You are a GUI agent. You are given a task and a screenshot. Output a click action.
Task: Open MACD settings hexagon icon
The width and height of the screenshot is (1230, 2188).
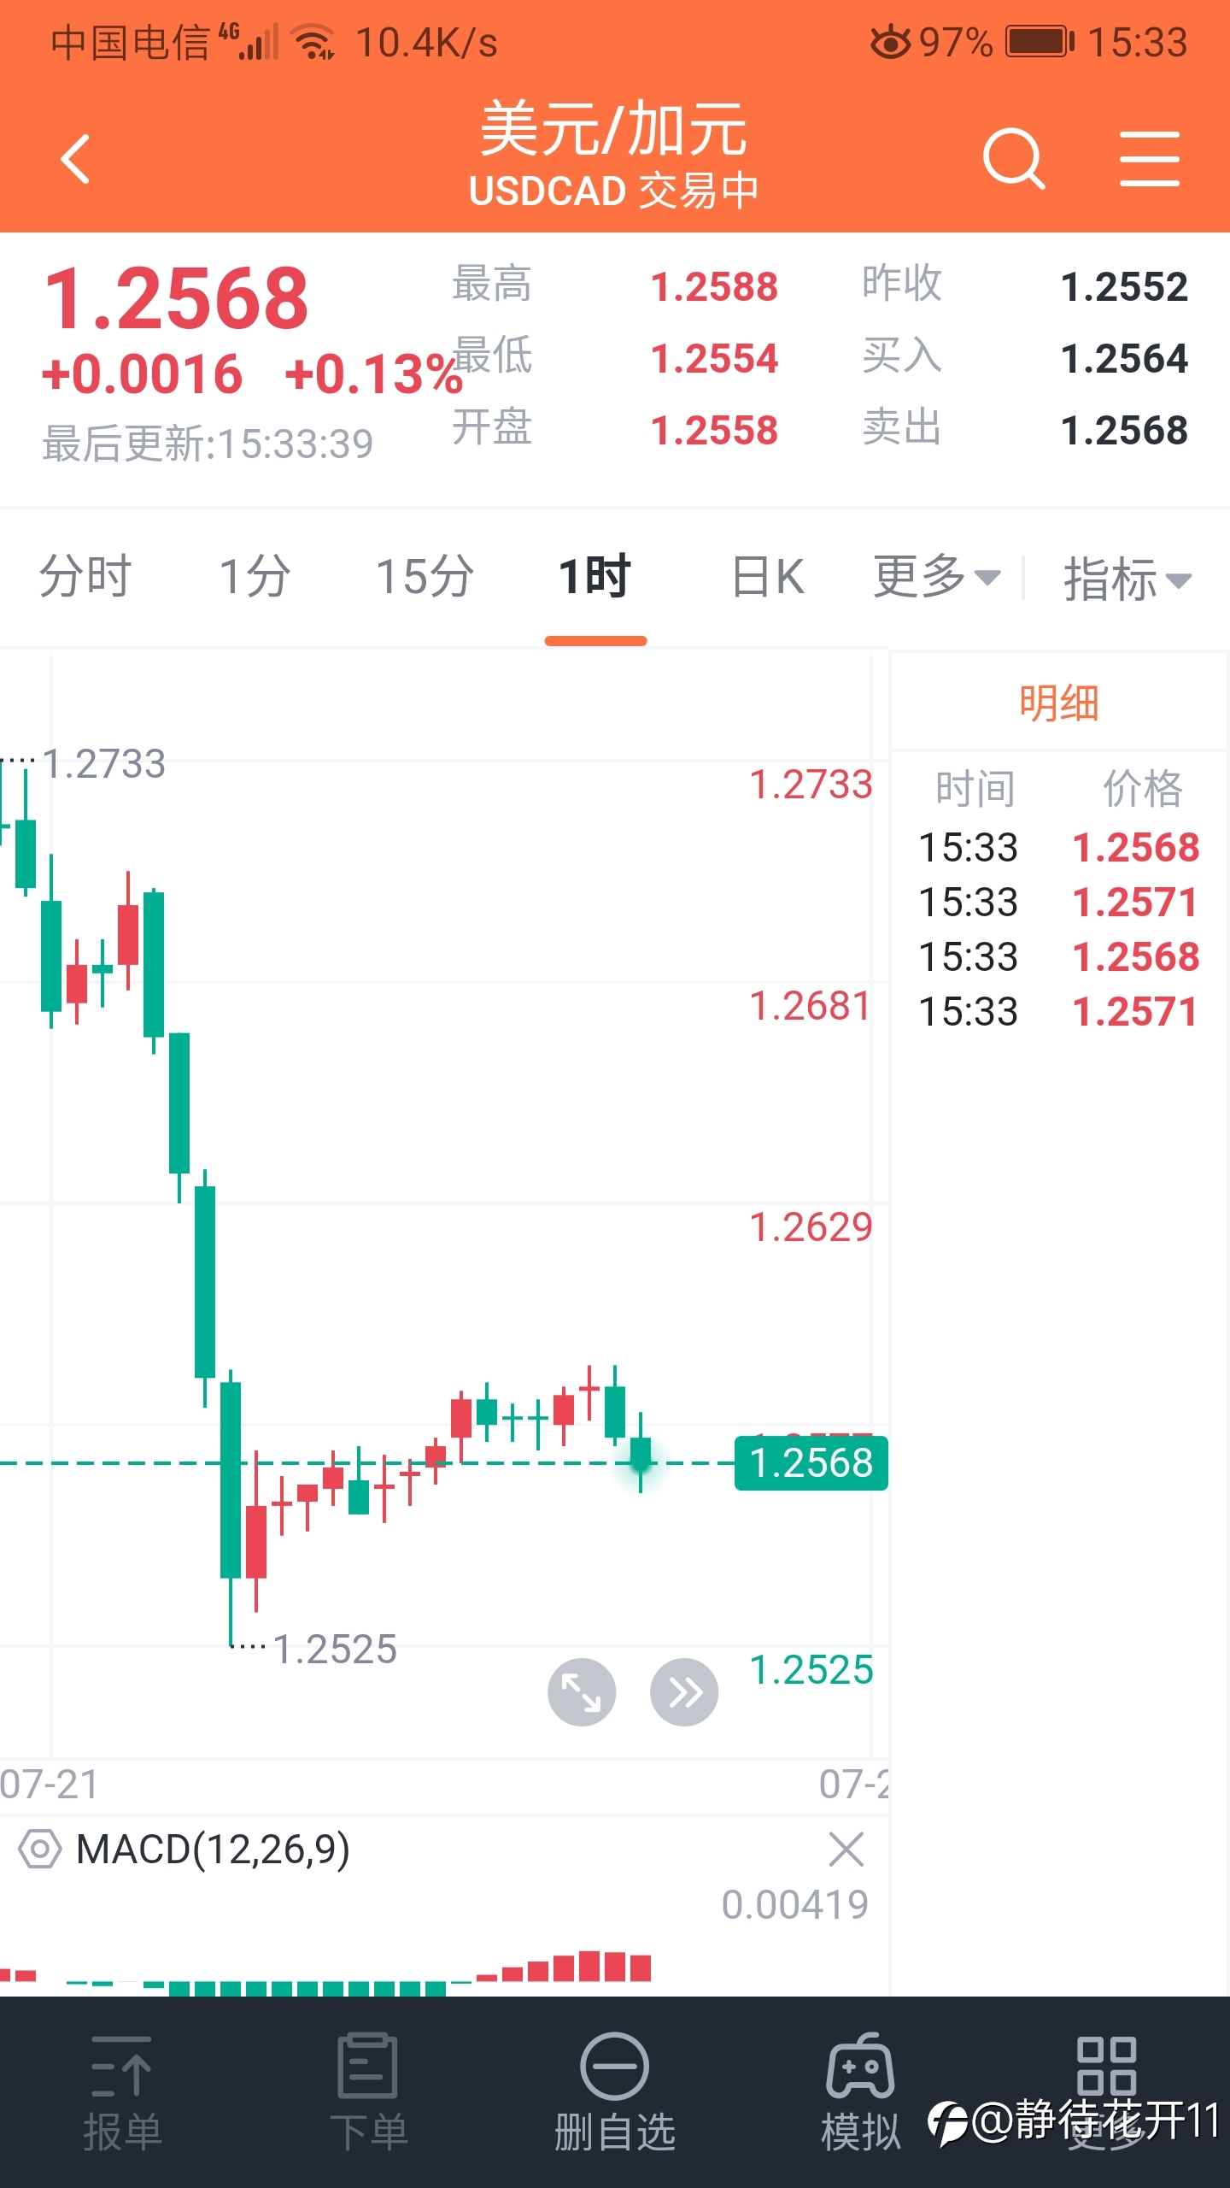(40, 1850)
